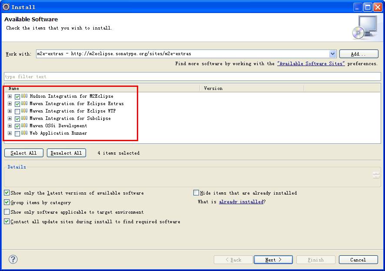385x271 pixels.
Task: Toggle Group items by category checkbox
Action: [7, 202]
